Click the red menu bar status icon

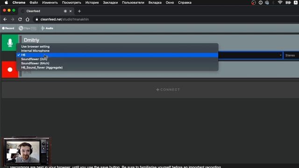(253, 2)
